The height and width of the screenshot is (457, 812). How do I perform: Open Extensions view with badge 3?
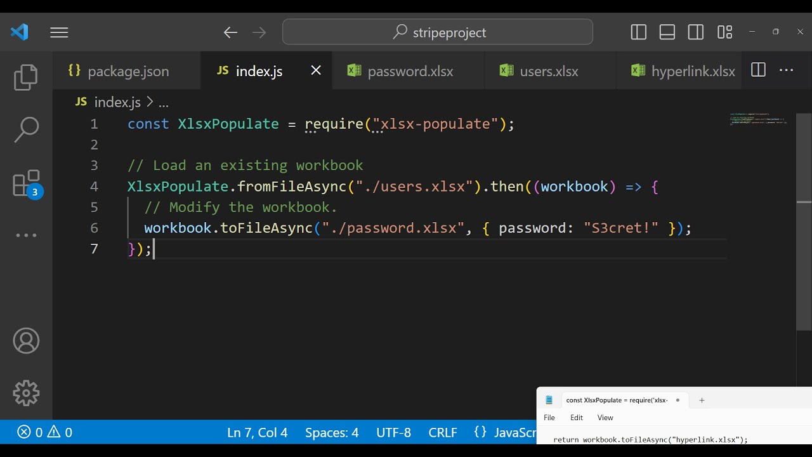26,184
